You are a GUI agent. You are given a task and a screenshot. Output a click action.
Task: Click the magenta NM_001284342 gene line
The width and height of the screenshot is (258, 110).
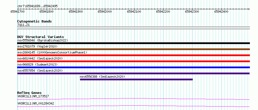[133, 106]
